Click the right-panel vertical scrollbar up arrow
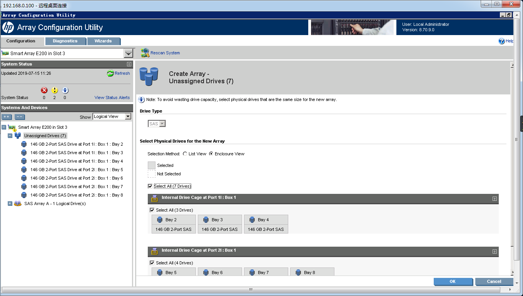 512,65
